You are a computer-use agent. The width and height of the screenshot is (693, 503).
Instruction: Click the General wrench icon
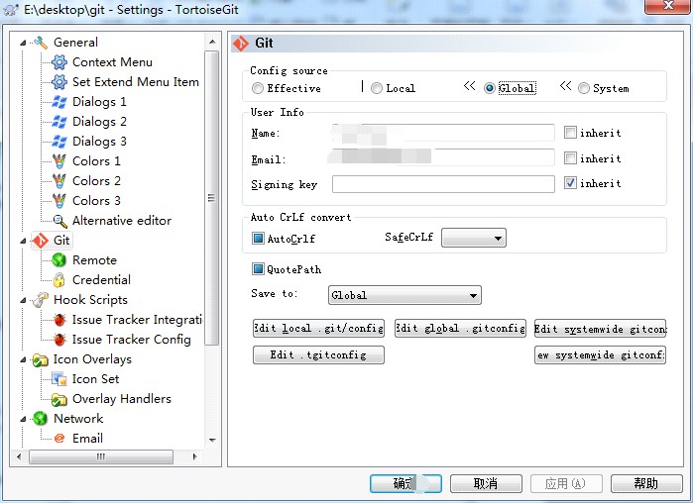coord(41,43)
